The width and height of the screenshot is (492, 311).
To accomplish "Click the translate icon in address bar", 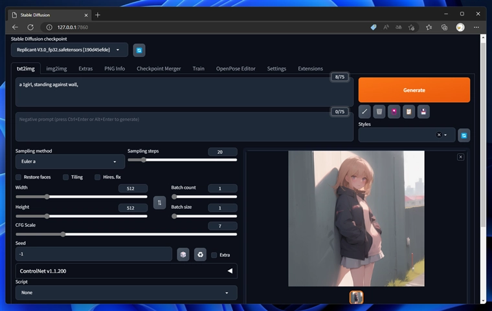I will click(x=399, y=27).
